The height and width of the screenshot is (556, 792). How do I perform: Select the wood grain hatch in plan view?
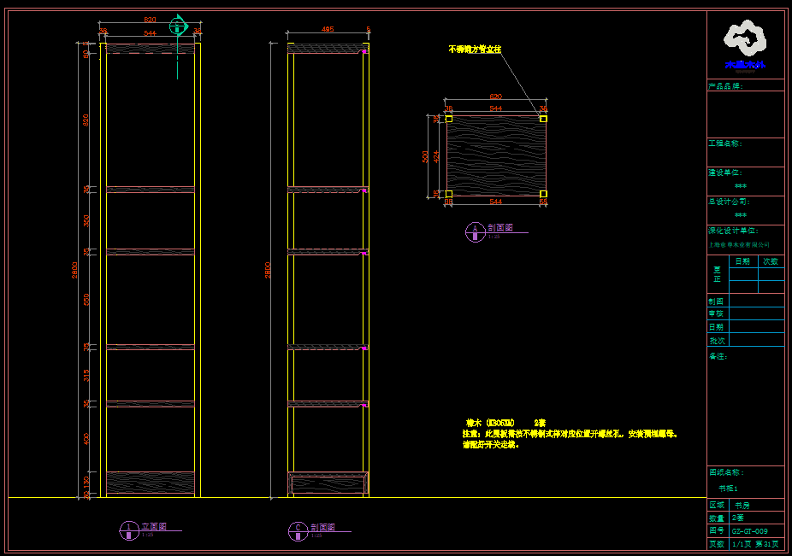[496, 156]
